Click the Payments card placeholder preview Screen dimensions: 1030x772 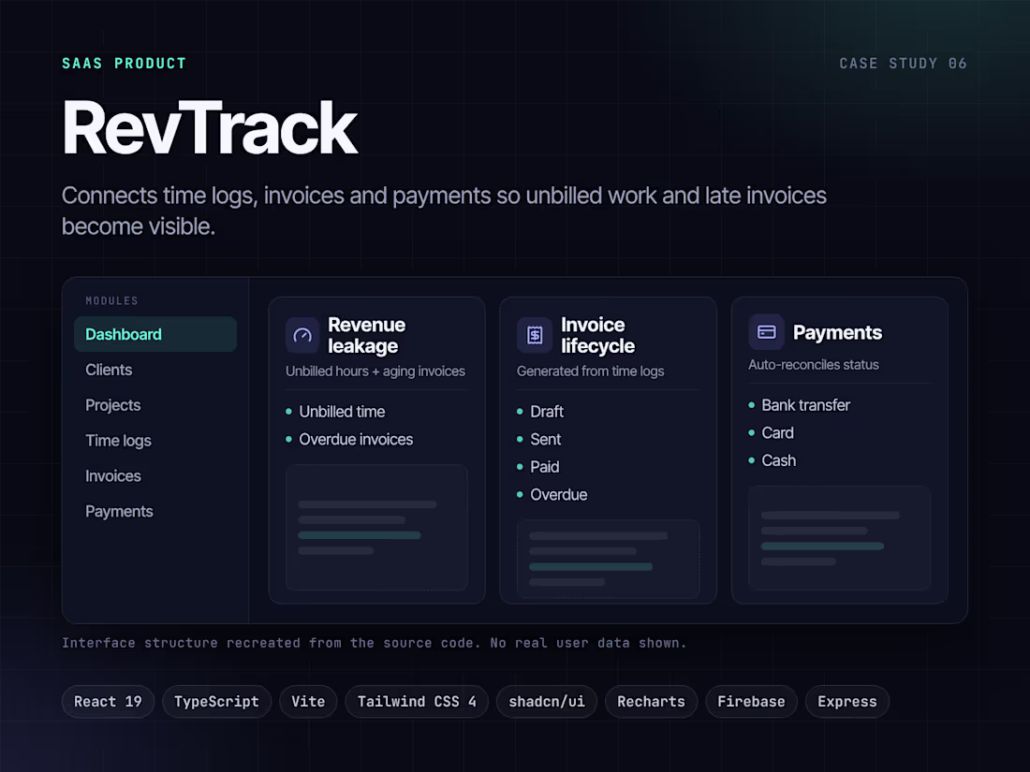pos(840,538)
